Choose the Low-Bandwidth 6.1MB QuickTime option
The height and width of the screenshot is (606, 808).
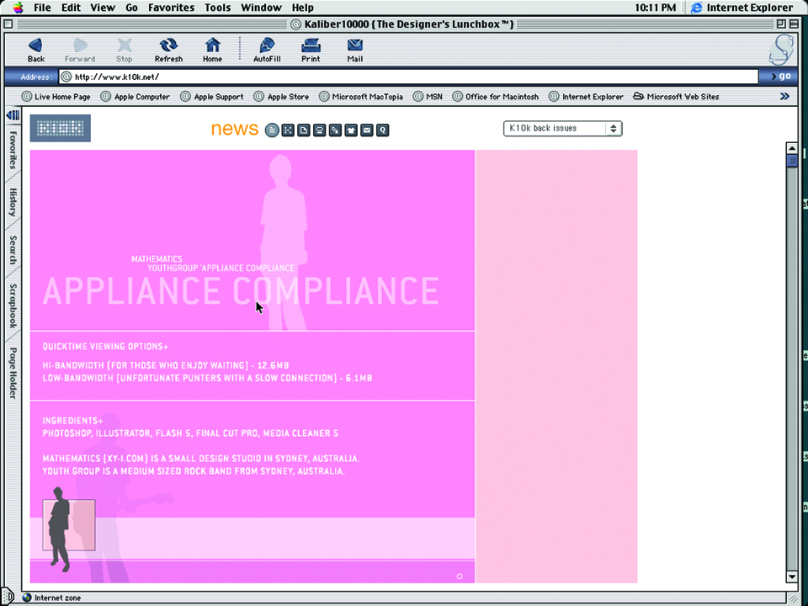[x=207, y=378]
